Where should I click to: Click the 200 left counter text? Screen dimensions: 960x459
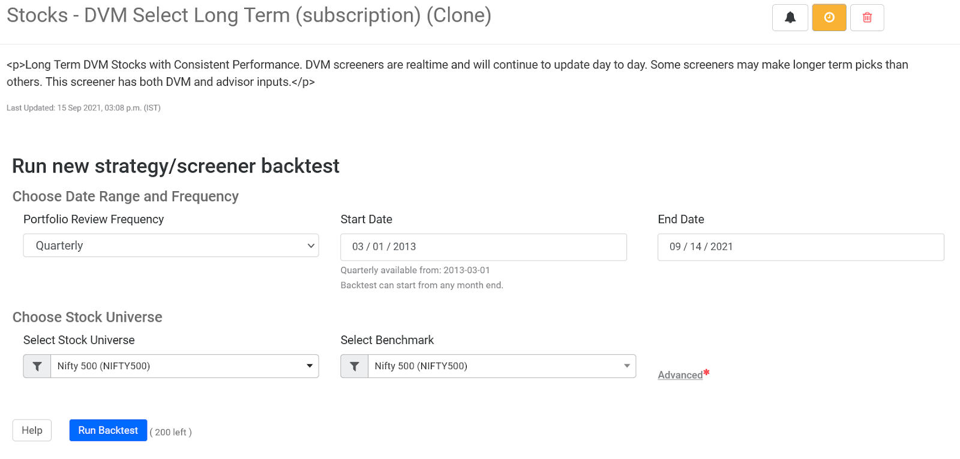171,432
